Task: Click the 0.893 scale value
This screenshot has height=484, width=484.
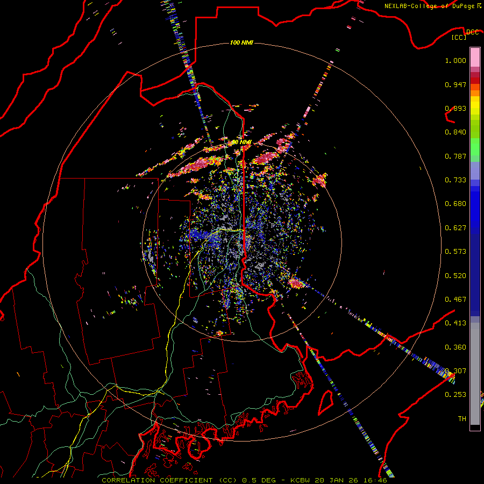Action: tap(455, 108)
